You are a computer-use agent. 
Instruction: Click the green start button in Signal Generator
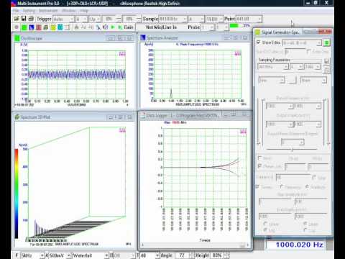pyautogui.click(x=326, y=43)
